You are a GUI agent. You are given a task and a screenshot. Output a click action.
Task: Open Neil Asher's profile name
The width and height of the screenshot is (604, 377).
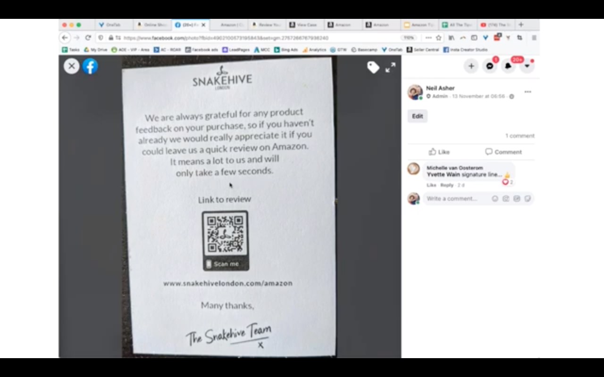click(x=440, y=88)
